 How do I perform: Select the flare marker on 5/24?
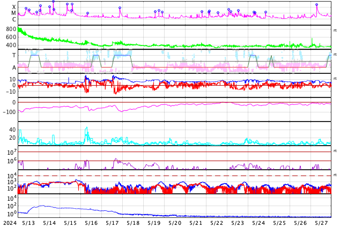pyautogui.click(x=265, y=12)
